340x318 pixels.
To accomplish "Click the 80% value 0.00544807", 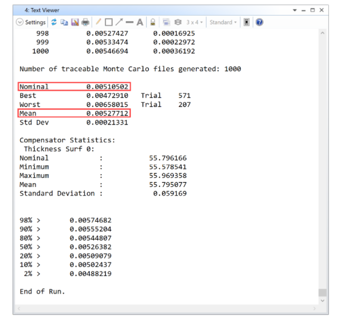I will [x=91, y=238].
